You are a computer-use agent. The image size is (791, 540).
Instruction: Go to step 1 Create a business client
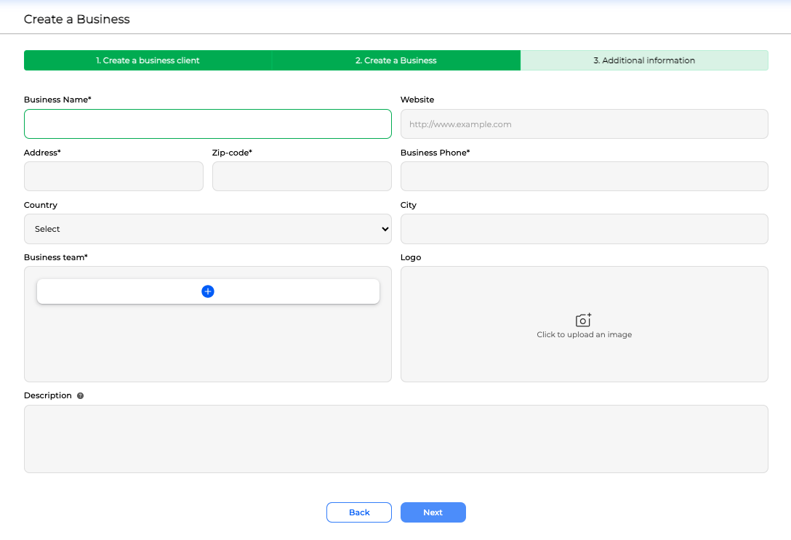coord(148,60)
